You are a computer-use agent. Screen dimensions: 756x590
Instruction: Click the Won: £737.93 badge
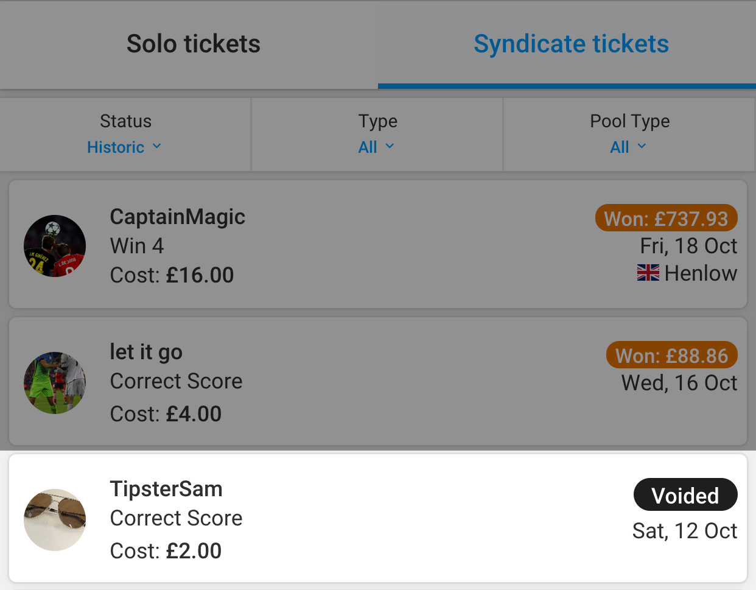click(x=666, y=218)
